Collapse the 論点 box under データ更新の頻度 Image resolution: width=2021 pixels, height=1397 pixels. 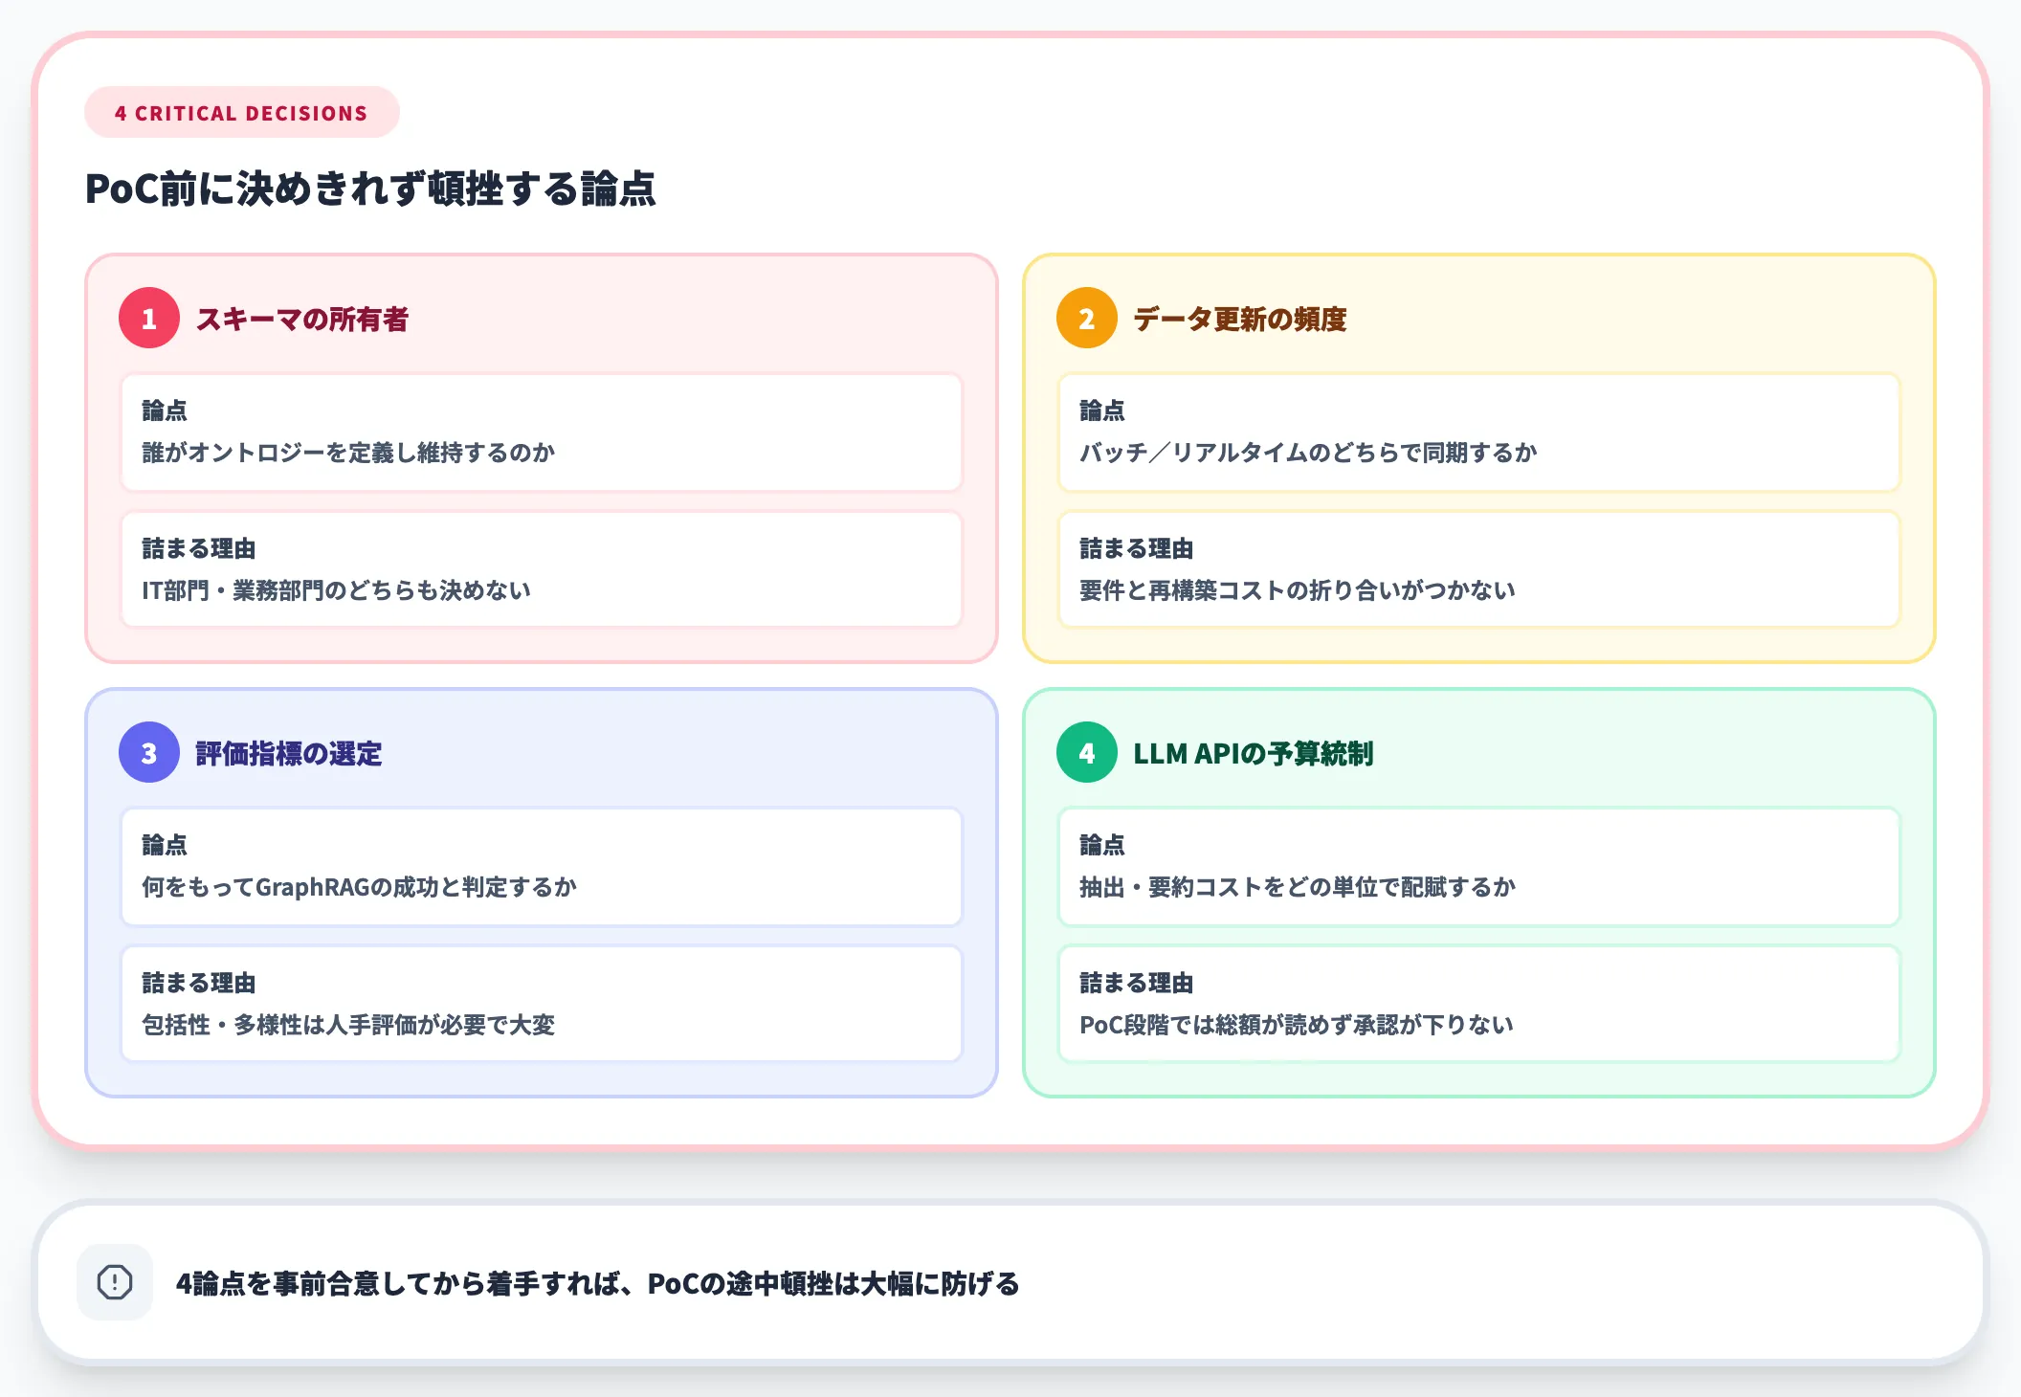click(1478, 432)
